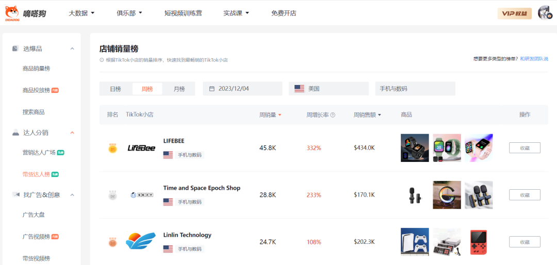Click the US flag icon in the country filter
The image size is (557, 265).
click(299, 89)
